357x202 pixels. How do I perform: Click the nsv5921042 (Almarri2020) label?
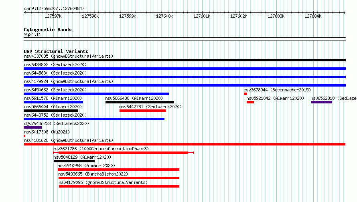(x=275, y=98)
